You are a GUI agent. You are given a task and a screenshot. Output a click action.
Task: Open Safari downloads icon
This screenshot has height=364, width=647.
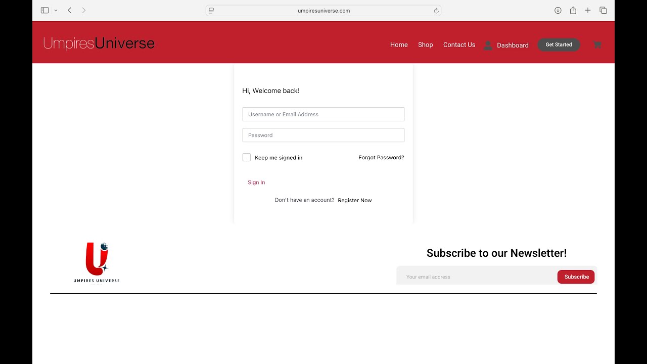tap(558, 10)
